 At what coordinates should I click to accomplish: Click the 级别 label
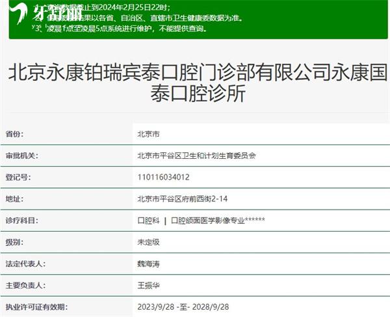pyautogui.click(x=14, y=242)
